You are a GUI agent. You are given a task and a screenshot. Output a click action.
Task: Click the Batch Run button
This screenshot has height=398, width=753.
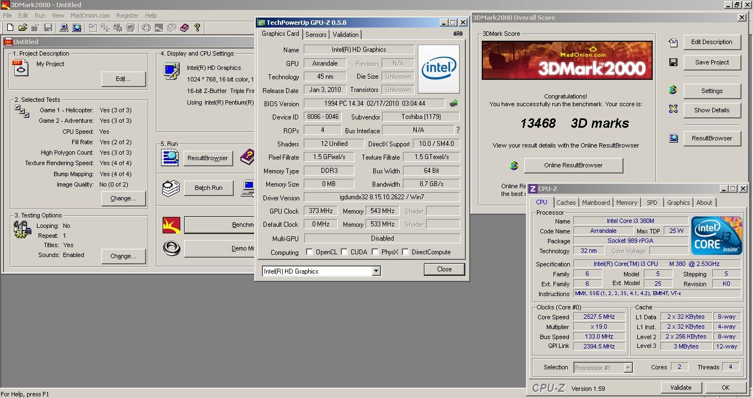coord(208,188)
